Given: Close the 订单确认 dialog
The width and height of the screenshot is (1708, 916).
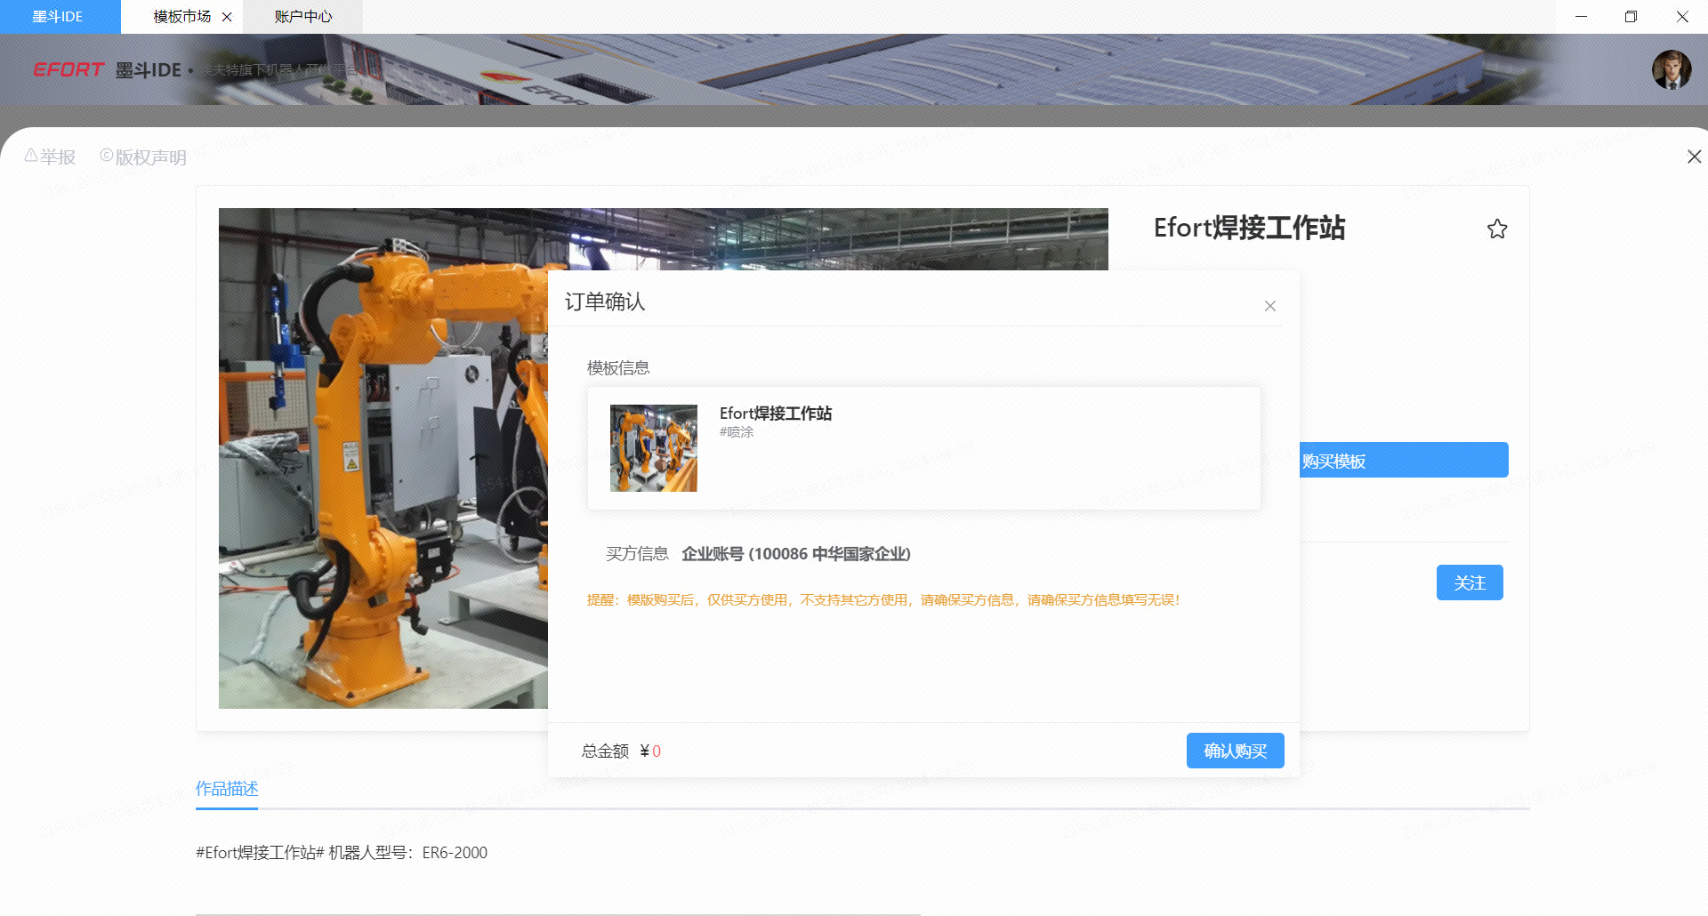Looking at the screenshot, I should pyautogui.click(x=1270, y=306).
